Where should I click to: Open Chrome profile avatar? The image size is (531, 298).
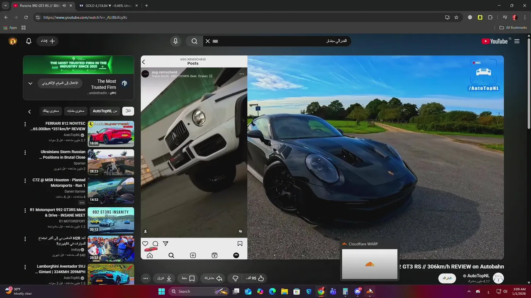[514, 17]
